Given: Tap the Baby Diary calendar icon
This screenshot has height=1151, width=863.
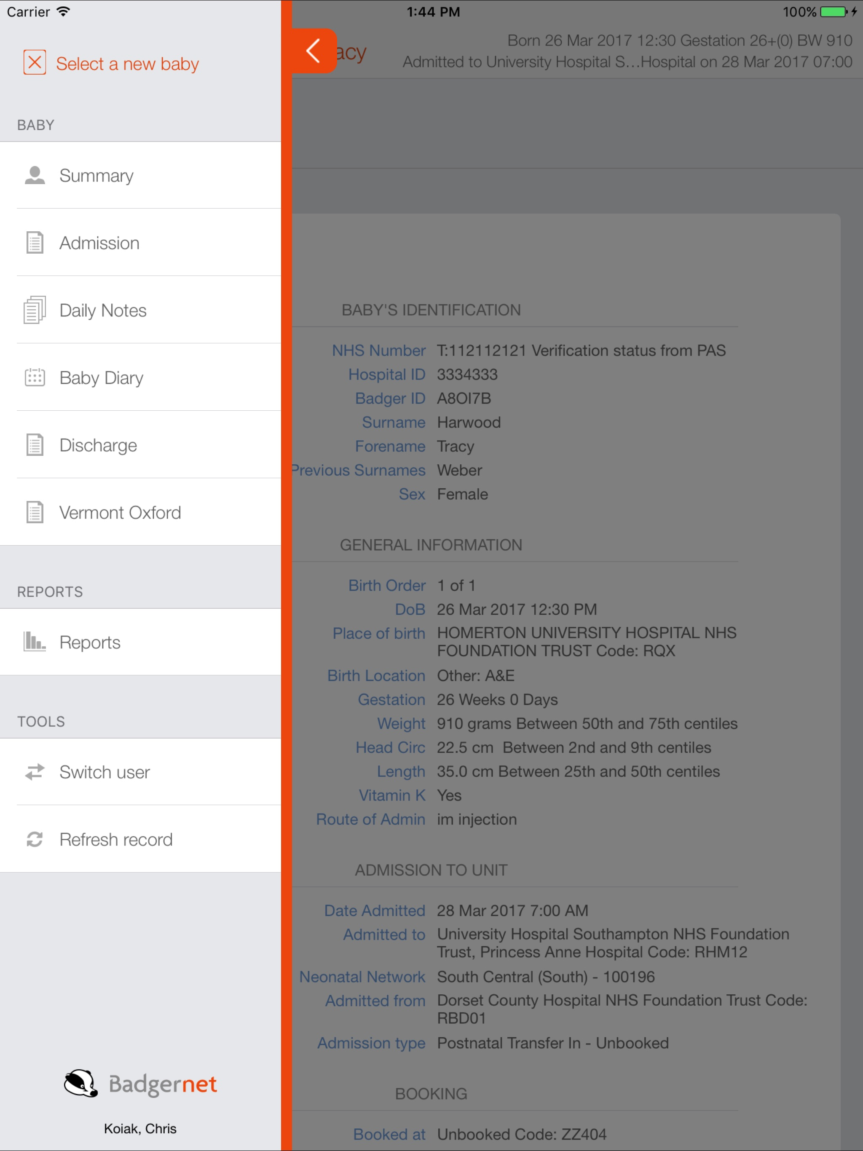Looking at the screenshot, I should coord(35,377).
